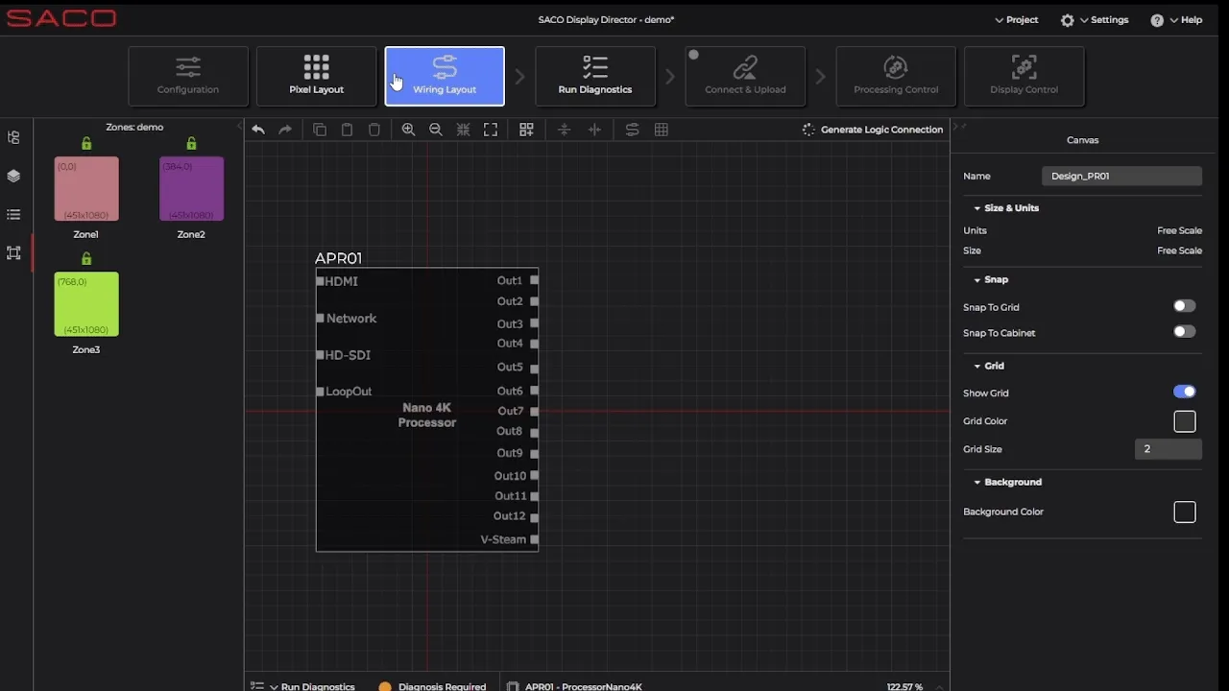The image size is (1229, 691).
Task: Switch to the Pixel Layout tab
Action: coord(316,76)
